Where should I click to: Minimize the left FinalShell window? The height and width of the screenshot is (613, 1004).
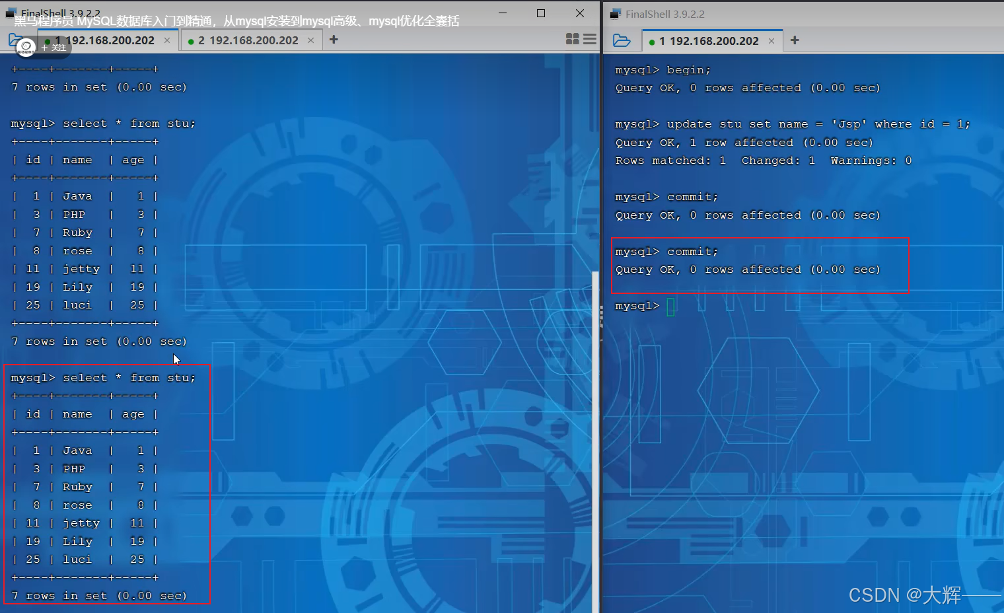(x=503, y=13)
